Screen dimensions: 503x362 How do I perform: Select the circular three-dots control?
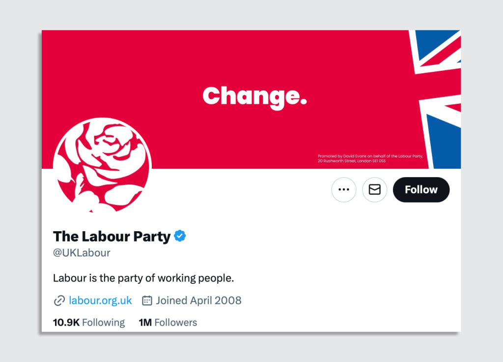[344, 190]
